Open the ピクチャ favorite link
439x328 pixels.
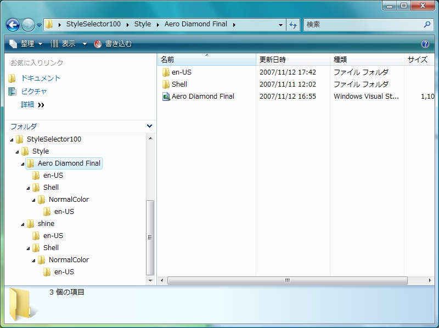(x=34, y=91)
